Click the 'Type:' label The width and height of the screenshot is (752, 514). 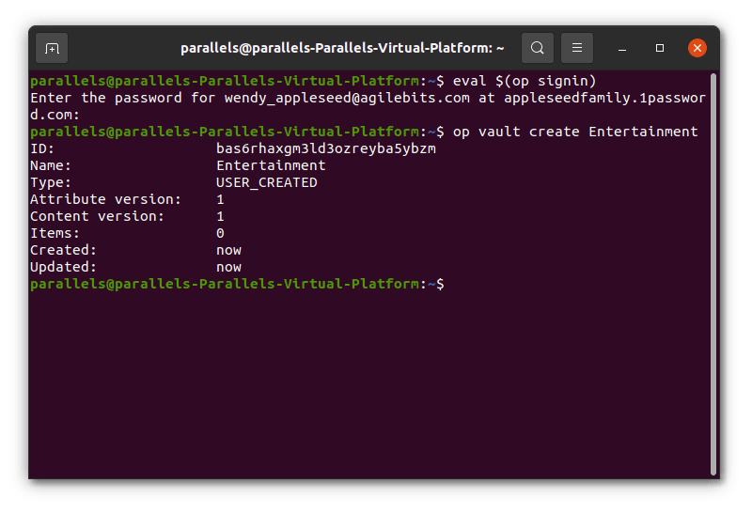51,182
